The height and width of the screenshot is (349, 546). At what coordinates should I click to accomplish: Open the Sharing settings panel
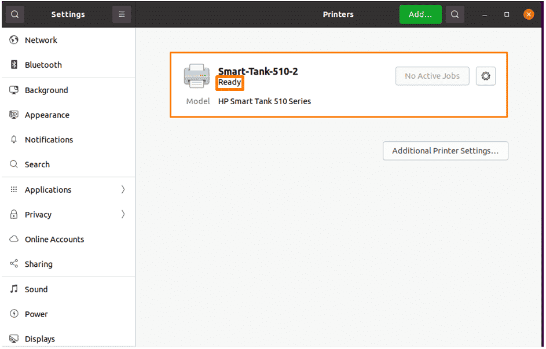pyautogui.click(x=68, y=264)
